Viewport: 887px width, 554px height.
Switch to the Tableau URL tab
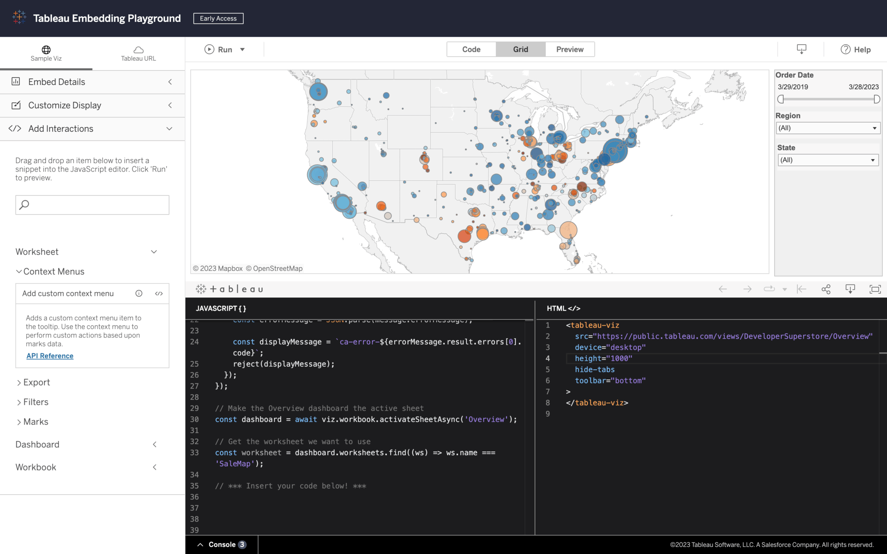[138, 53]
